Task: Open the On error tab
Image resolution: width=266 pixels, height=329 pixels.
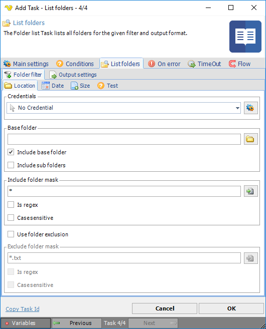Action: point(164,64)
